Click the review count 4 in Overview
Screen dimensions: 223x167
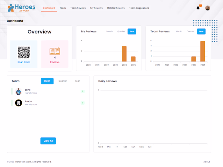tap(55, 58)
